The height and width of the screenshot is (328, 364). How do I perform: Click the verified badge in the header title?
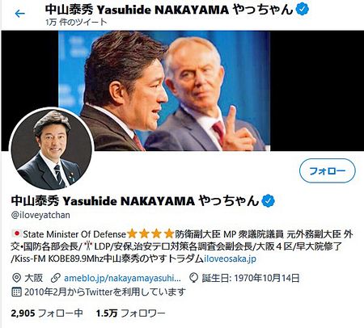pos(303,10)
